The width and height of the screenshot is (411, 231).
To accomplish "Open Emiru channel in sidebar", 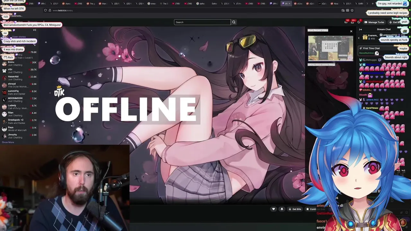I will coord(19,64).
